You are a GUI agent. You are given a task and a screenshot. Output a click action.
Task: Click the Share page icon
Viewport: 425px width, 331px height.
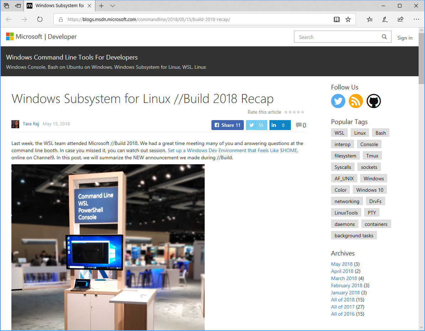tap(400, 19)
